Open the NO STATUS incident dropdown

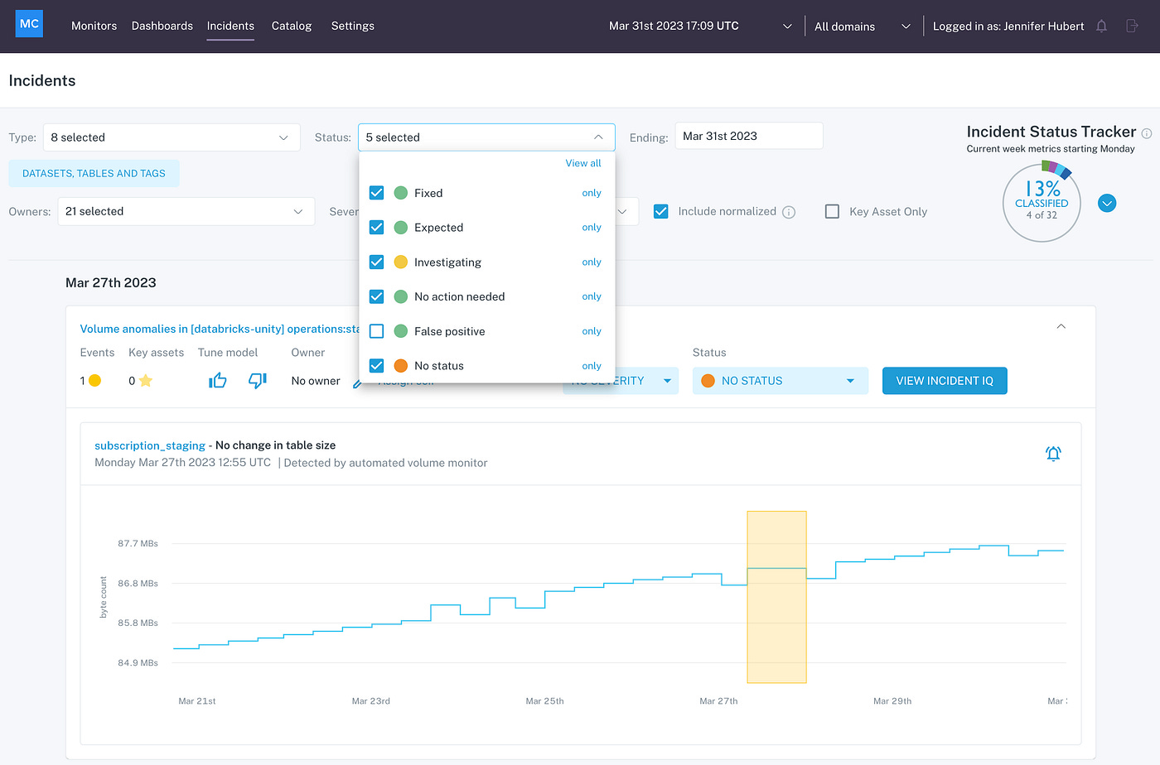pos(780,381)
